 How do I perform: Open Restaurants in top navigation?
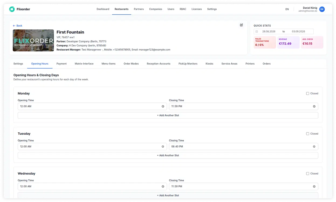click(x=122, y=9)
